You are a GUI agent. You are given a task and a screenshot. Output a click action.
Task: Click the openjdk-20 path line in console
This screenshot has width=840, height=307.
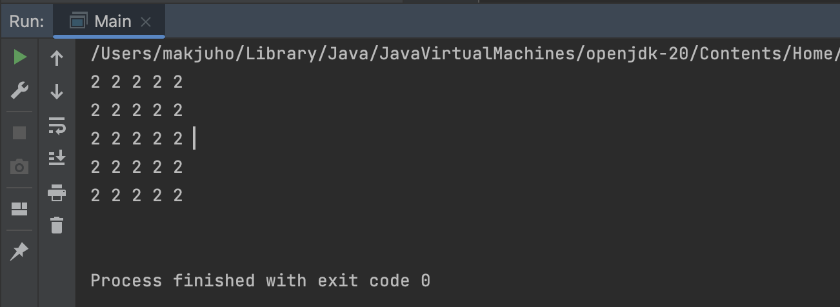(x=465, y=54)
